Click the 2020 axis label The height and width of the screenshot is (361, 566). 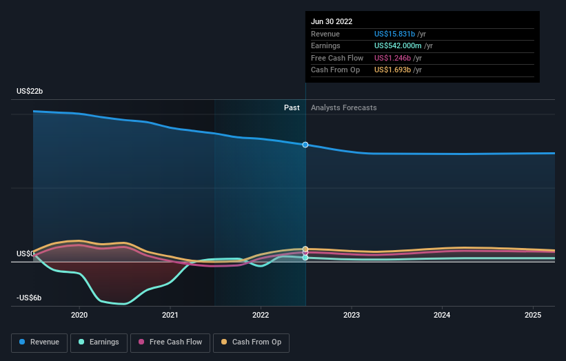[x=79, y=315]
